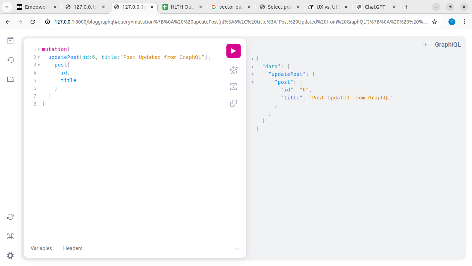The height and width of the screenshot is (266, 472).
Task: Click the Merge fragments icon
Action: pos(234,87)
